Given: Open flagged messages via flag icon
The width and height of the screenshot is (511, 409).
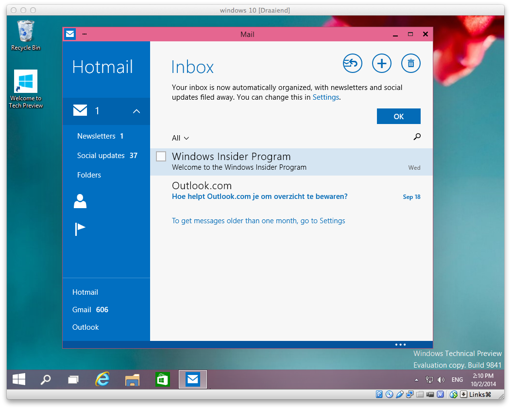Looking at the screenshot, I should click(80, 229).
